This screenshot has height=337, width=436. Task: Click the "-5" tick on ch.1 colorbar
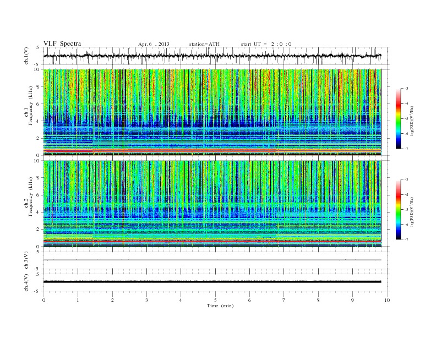point(406,119)
